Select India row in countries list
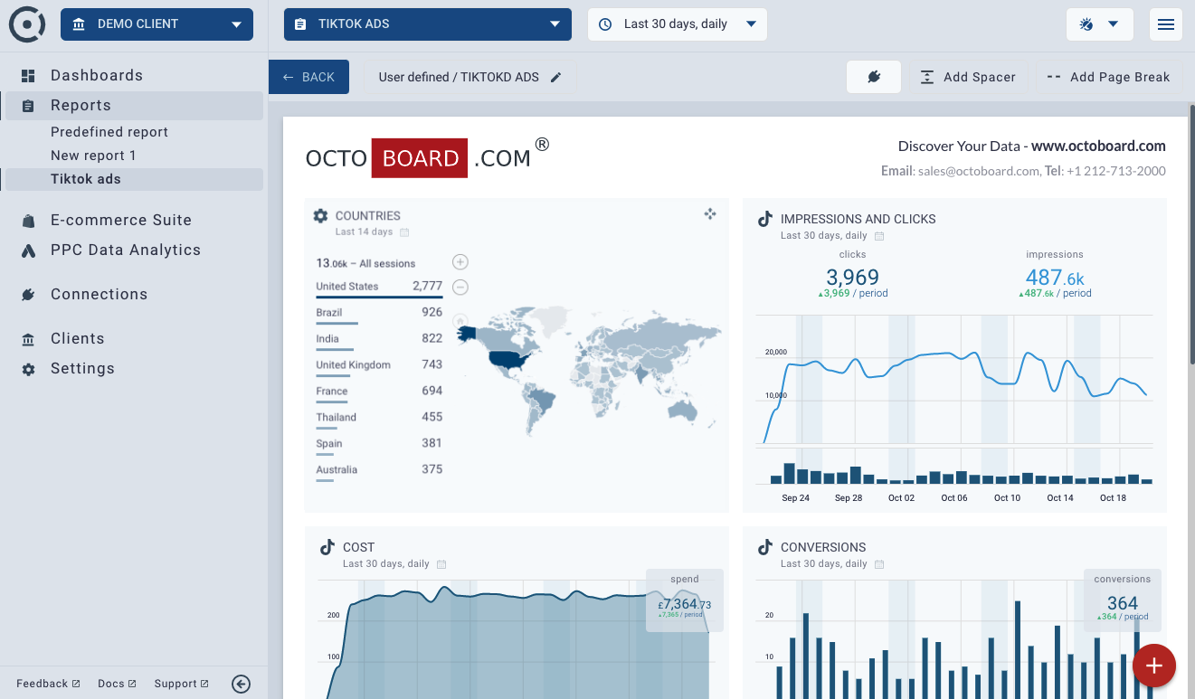This screenshot has height=699, width=1195. (x=379, y=339)
